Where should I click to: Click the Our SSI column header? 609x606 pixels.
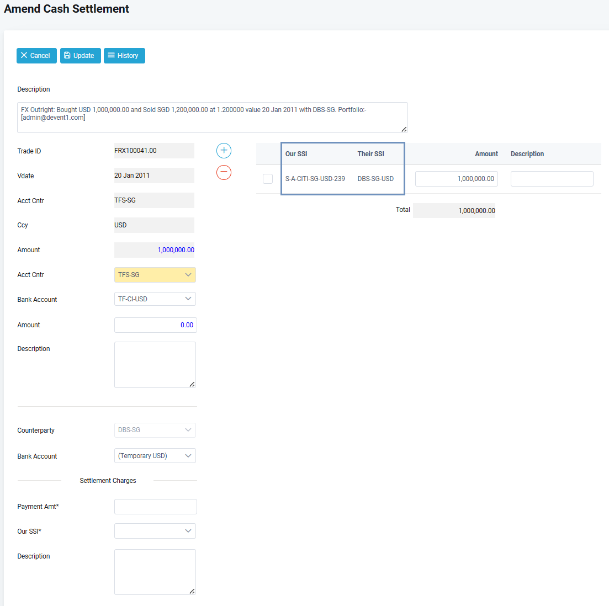tap(296, 154)
